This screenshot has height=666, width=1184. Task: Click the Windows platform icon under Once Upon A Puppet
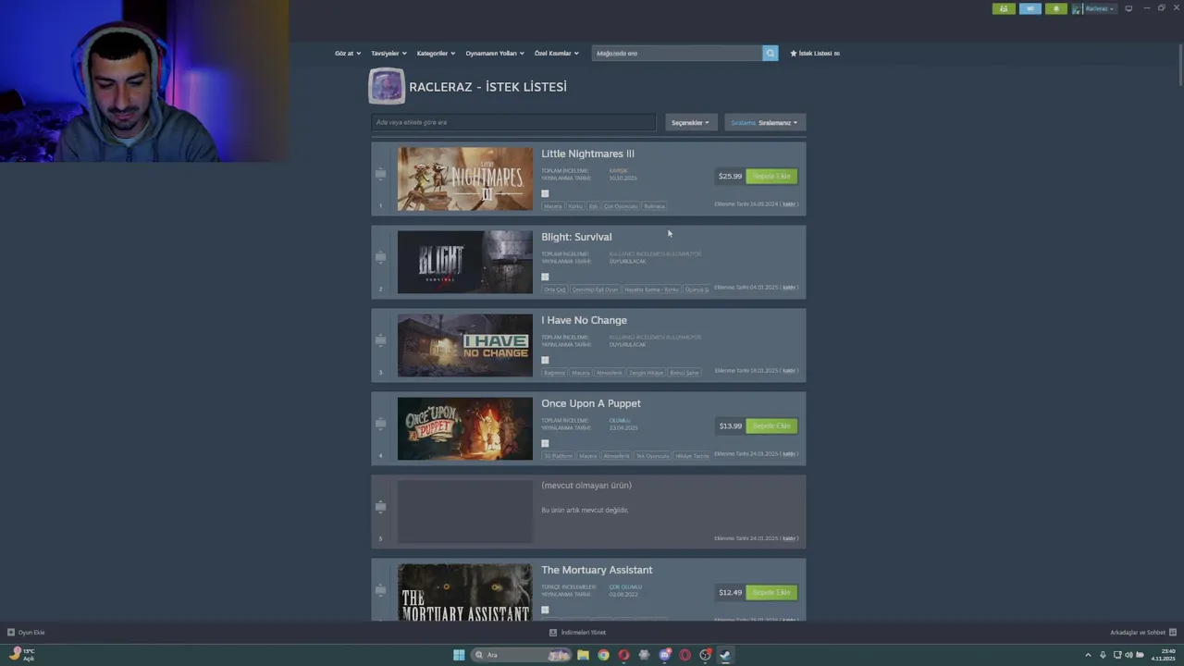click(x=545, y=443)
